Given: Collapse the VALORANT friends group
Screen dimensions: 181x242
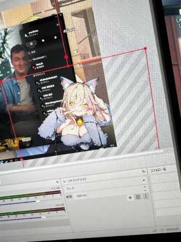Looking at the screenshot, I should click(x=31, y=60).
